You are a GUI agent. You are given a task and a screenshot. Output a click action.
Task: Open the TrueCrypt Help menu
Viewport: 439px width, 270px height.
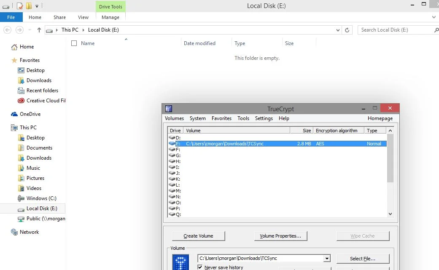pyautogui.click(x=284, y=118)
